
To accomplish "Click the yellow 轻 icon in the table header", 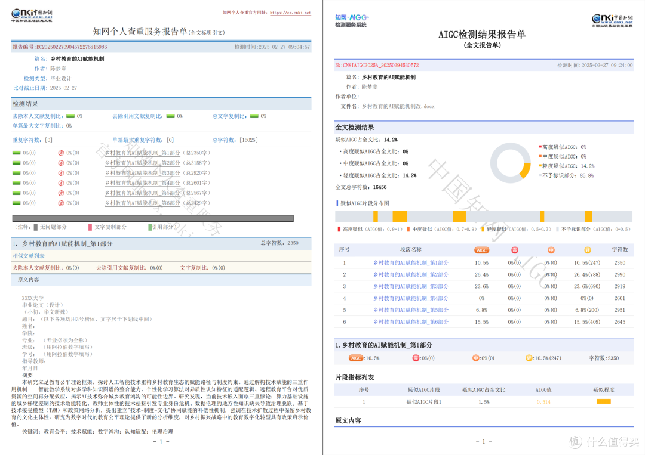I will [588, 250].
